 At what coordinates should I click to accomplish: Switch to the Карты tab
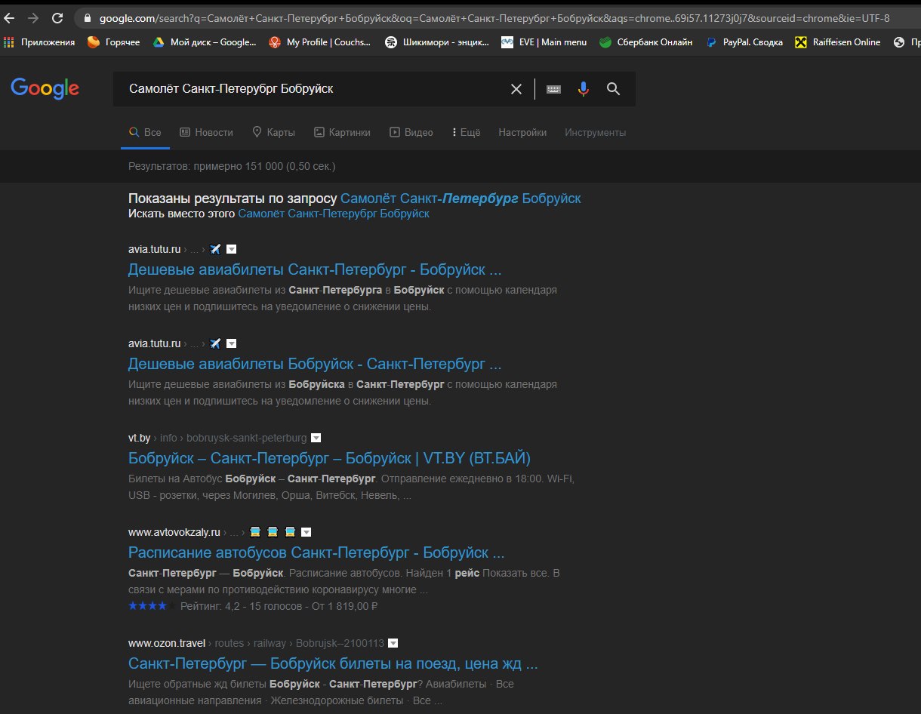273,132
